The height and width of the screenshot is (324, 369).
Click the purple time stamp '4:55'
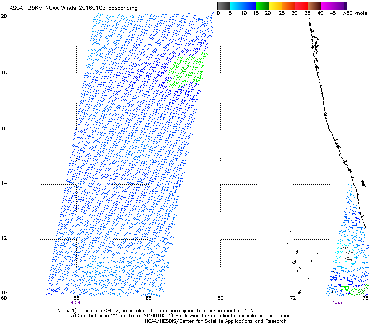[337, 303]
